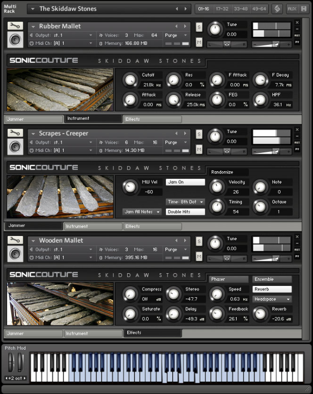Image resolution: width=313 pixels, height=394 pixels.
Task: Click the Wooden Mallet speaker instrument icon
Action: (15, 254)
